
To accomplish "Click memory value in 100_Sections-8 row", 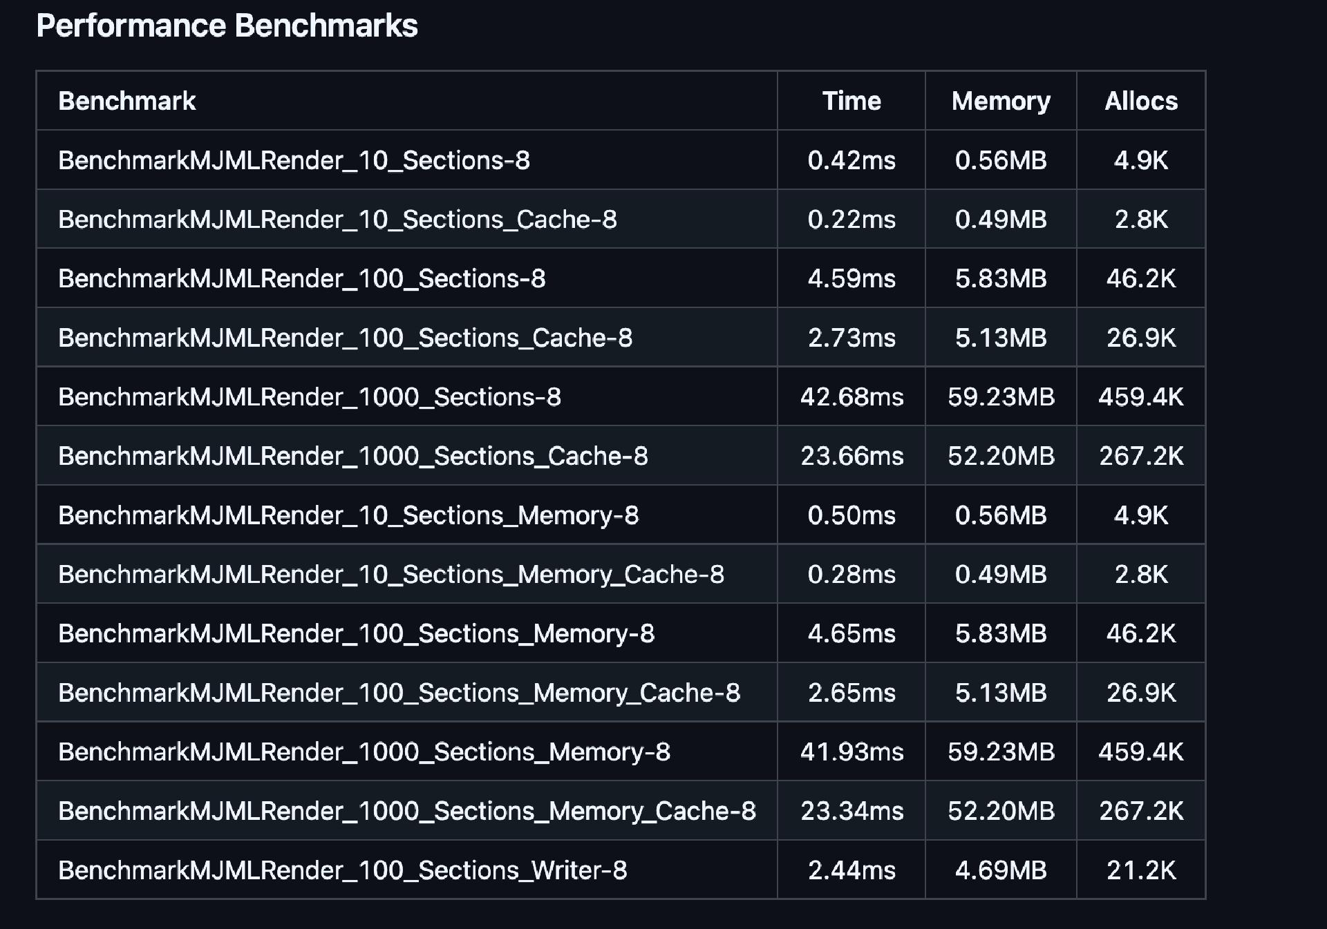I will click(x=1001, y=278).
